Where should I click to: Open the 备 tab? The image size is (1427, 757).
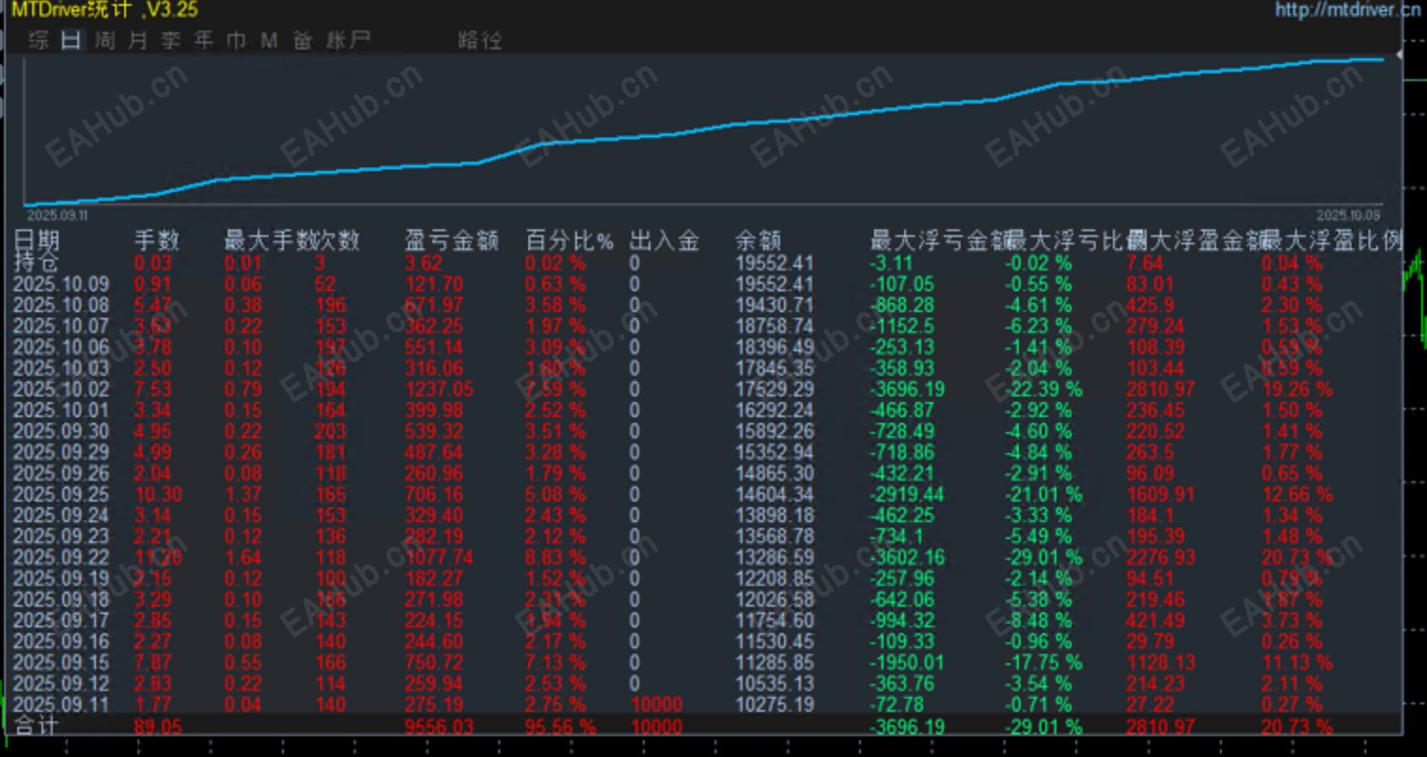click(x=302, y=39)
